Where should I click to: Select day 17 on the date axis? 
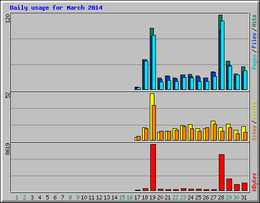(137, 197)
